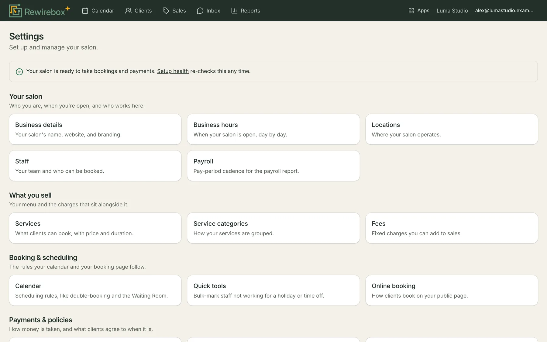
Task: Click the Luma Studio salon name
Action: tap(452, 11)
